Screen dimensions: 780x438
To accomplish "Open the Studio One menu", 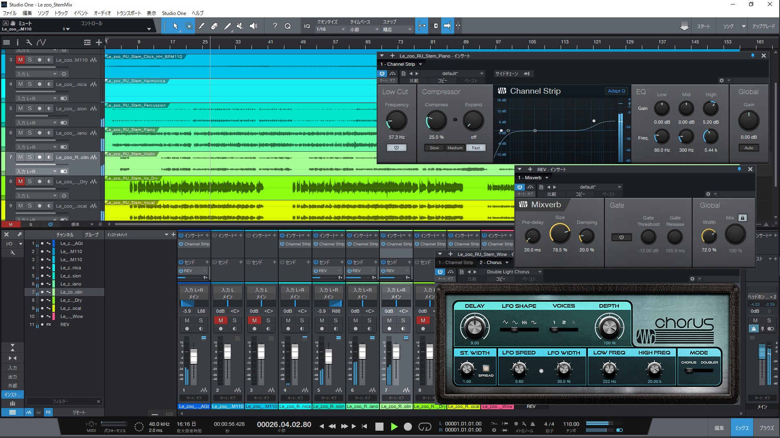I will coord(174,13).
